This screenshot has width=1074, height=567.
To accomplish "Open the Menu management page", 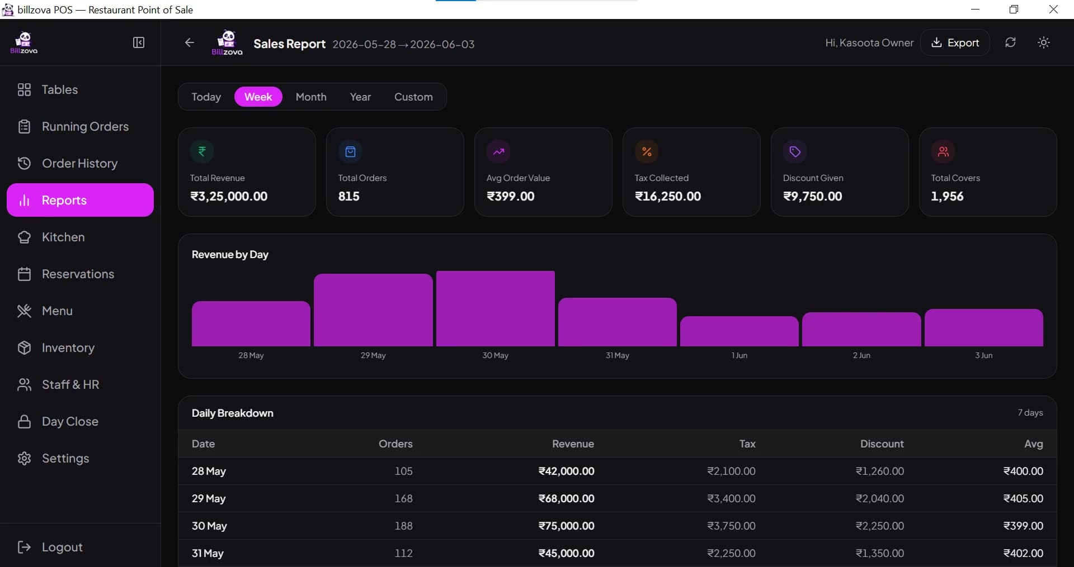I will (80, 311).
